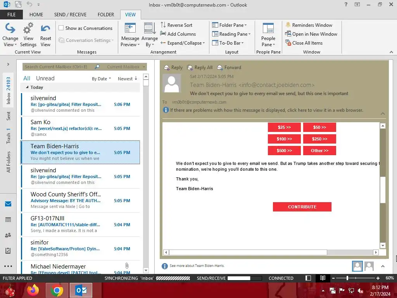Viewport: 397px width, 298px height.
Task: Open the Trash folder in the sidebar
Action: tap(9, 136)
